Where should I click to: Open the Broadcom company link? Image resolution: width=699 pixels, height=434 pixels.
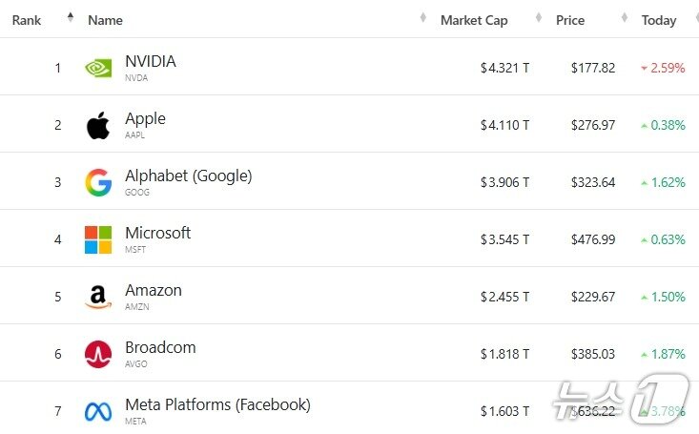point(160,347)
